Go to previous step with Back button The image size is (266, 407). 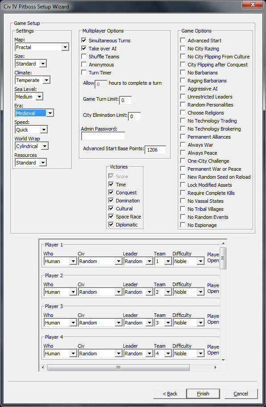point(170,394)
